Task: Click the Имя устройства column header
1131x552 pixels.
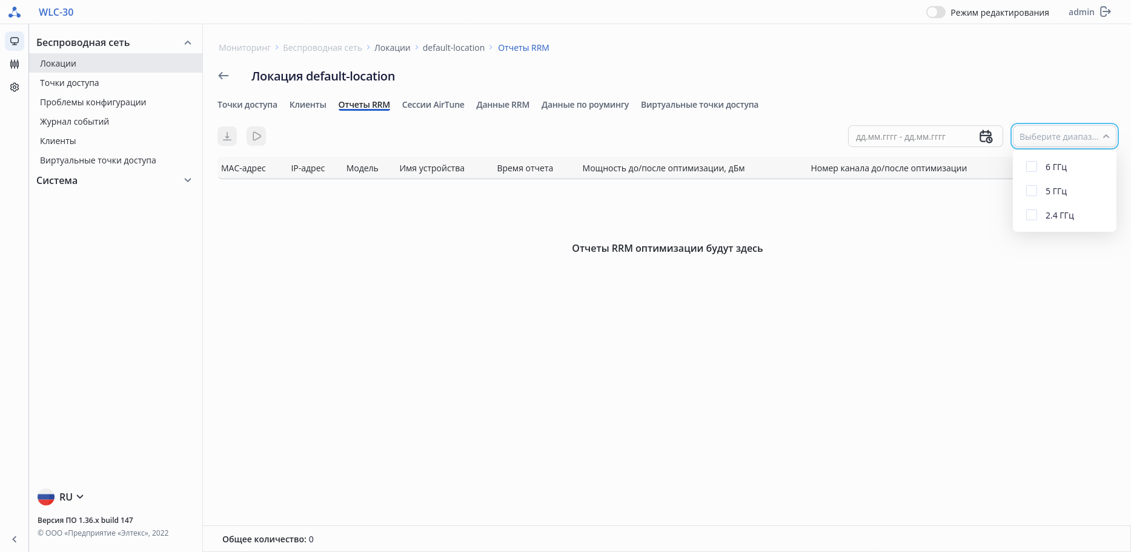Action: 432,168
